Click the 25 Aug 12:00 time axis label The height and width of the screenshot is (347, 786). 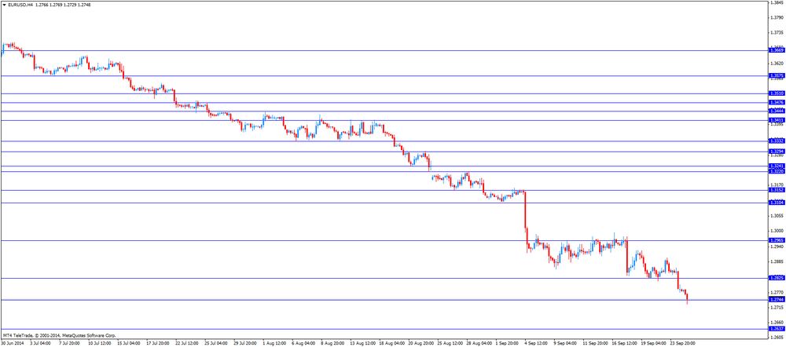(450, 344)
